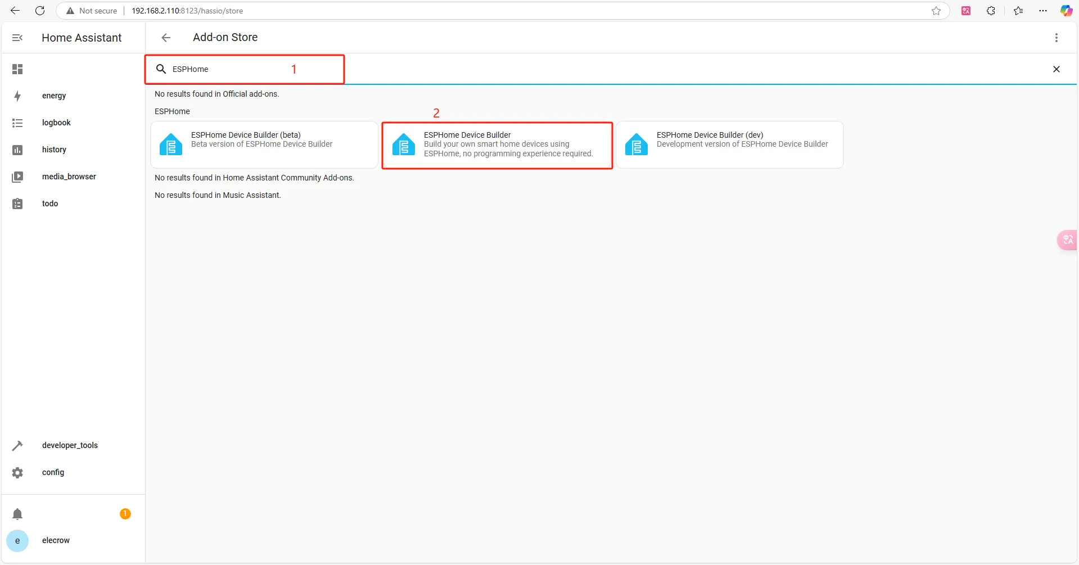Screen dimensions: 1079x565
Task: Open the elecrow user avatar
Action: coord(17,541)
